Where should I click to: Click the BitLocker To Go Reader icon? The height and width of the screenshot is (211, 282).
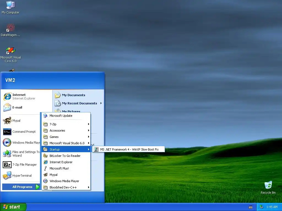[45, 156]
